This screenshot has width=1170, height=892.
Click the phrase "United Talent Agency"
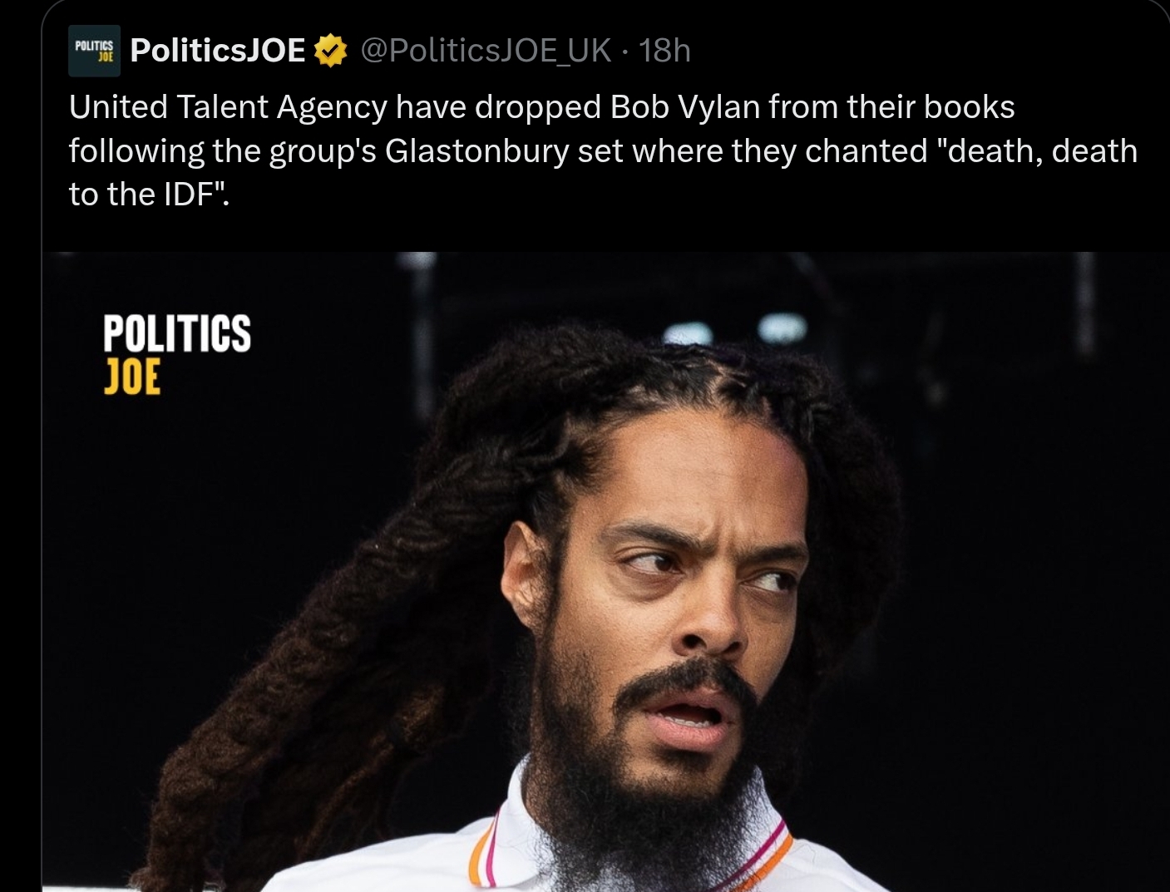tap(228, 107)
